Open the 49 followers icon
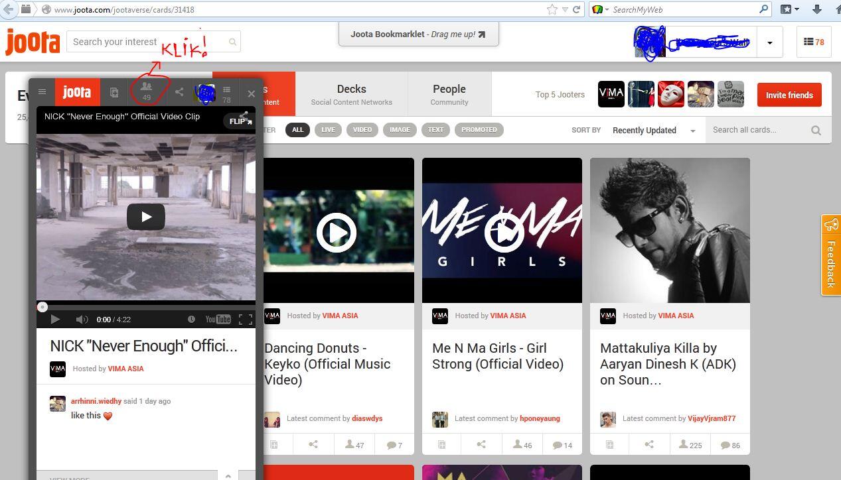The width and height of the screenshot is (841, 480). 147,91
